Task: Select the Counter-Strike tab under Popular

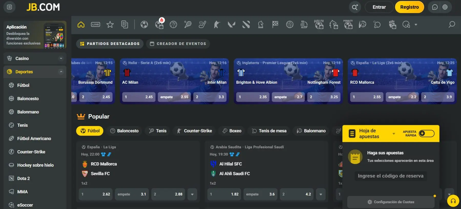Action: 194,131
